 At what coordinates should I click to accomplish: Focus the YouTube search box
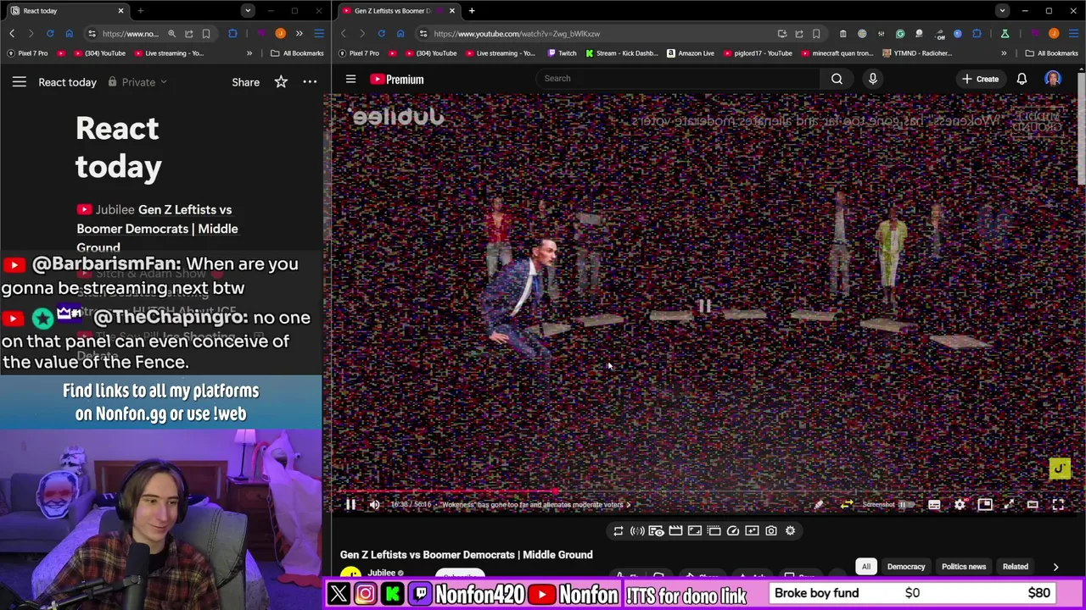pos(679,79)
